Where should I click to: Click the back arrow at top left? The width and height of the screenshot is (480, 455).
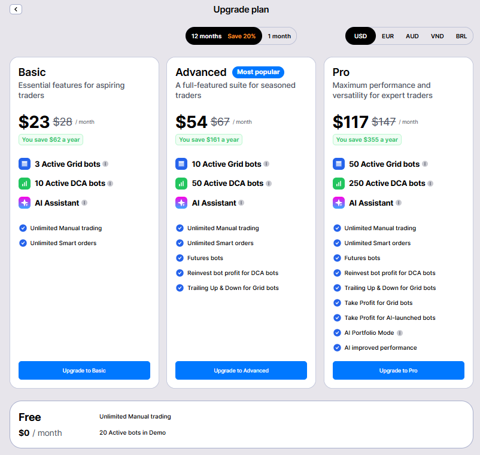16,9
